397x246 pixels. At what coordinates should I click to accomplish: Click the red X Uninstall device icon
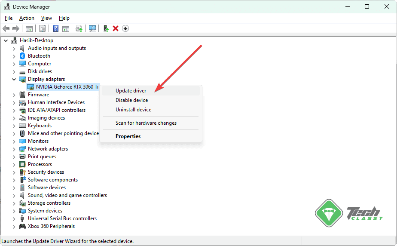pyautogui.click(x=116, y=28)
